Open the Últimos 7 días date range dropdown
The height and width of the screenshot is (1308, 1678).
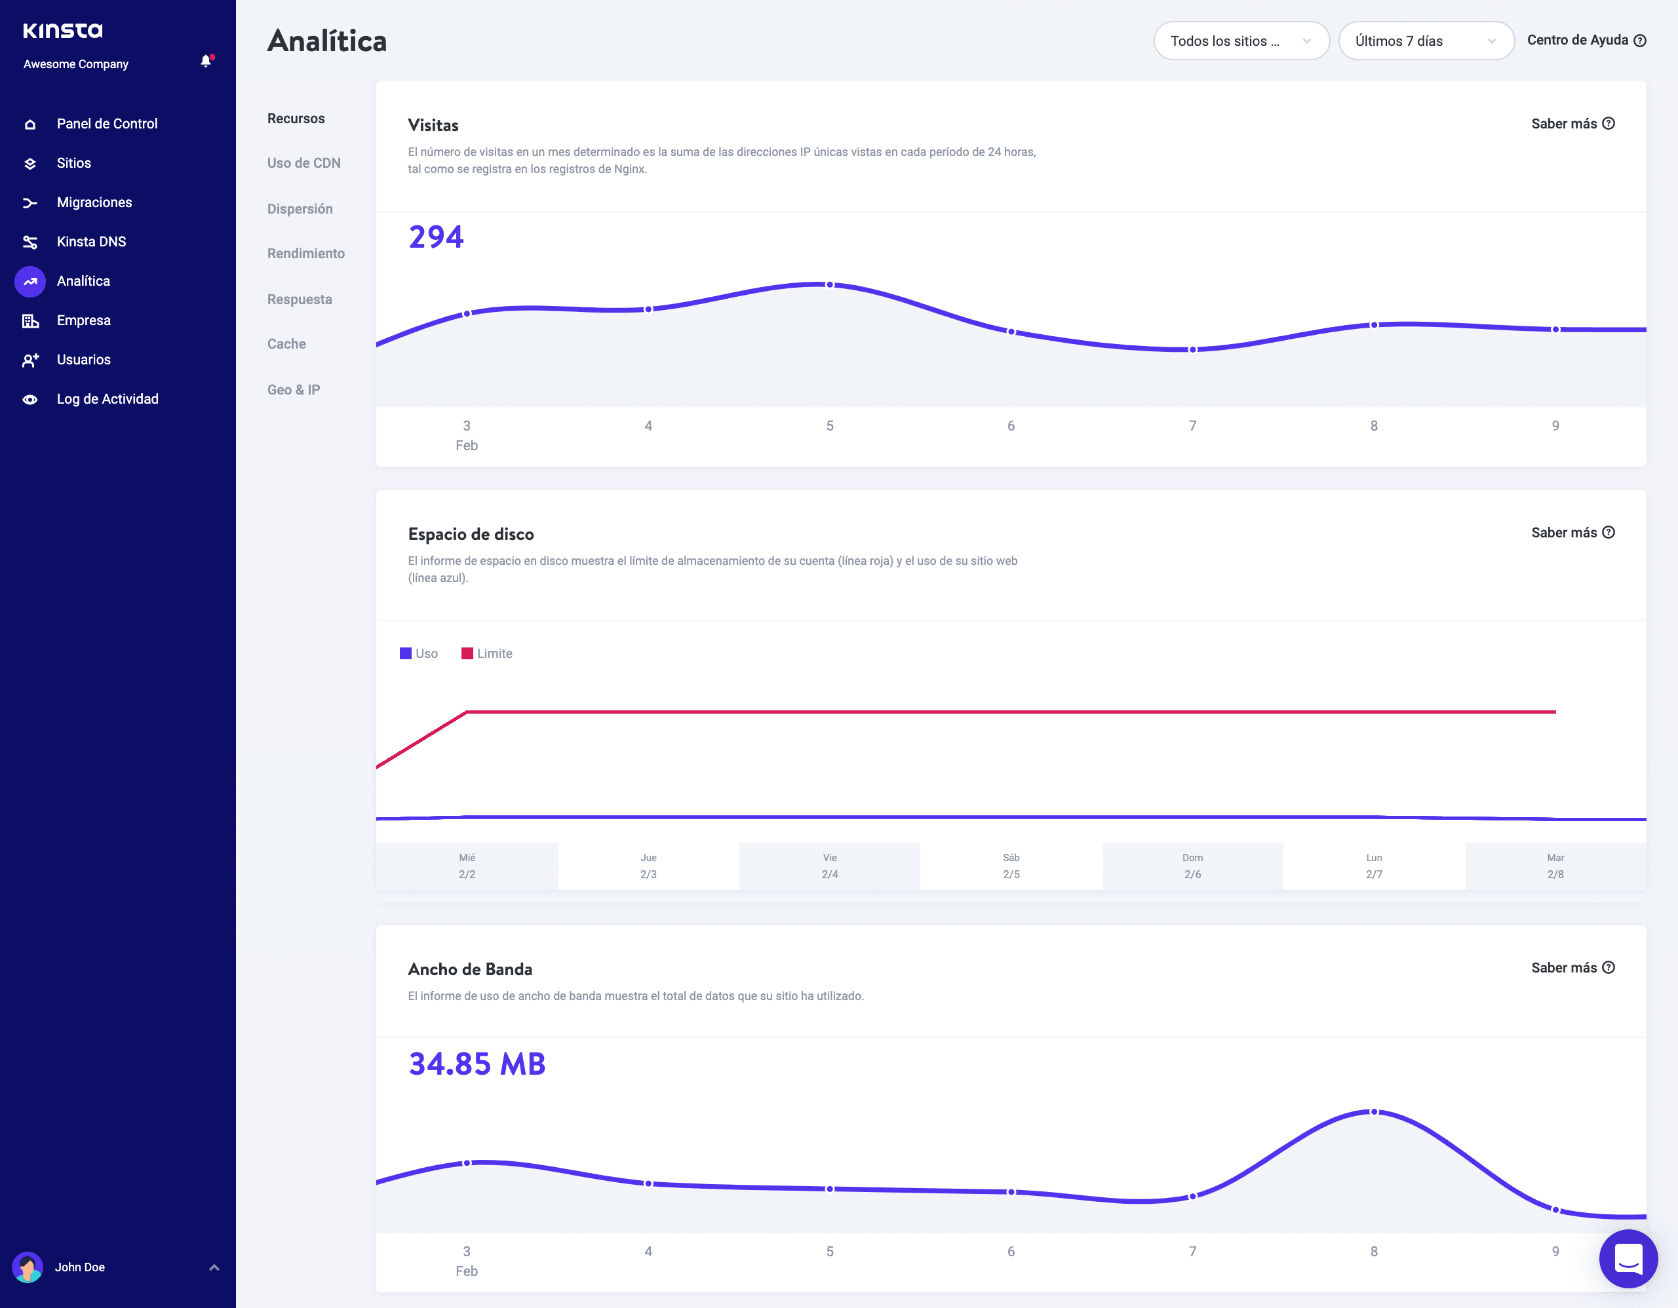pyautogui.click(x=1426, y=41)
